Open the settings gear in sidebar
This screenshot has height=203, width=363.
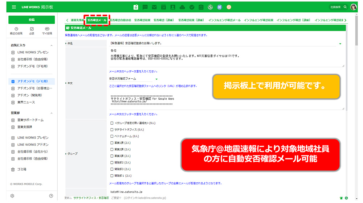pos(12,196)
